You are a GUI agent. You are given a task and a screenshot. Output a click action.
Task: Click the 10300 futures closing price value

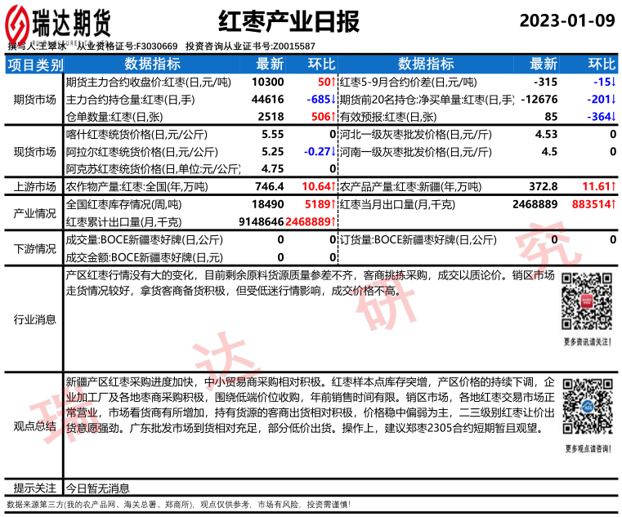point(268,82)
